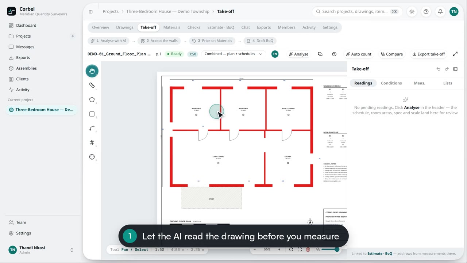467x263 pixels.
Task: Collapse the left sidebar toggle
Action: (91, 12)
